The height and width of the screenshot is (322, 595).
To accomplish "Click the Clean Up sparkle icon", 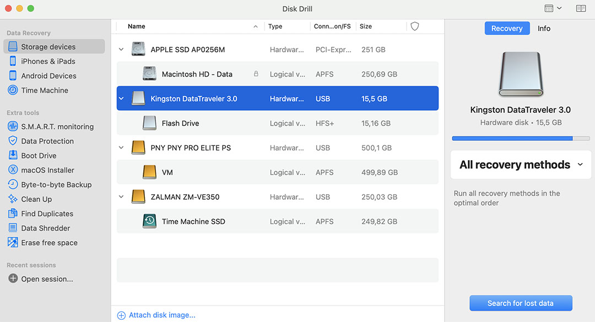I will [13, 199].
